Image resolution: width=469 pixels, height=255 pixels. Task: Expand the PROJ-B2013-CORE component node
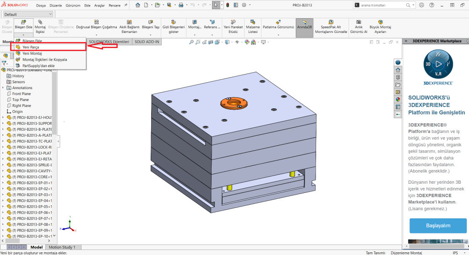3,177
